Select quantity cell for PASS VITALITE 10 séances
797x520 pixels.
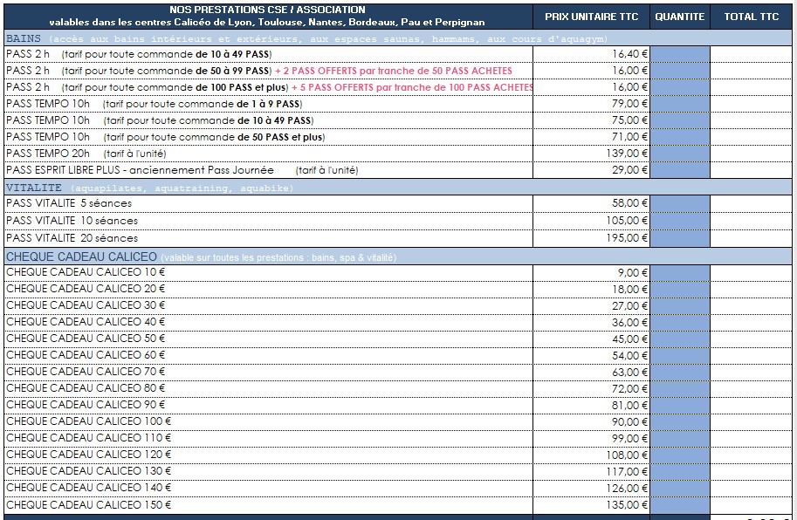(x=680, y=221)
